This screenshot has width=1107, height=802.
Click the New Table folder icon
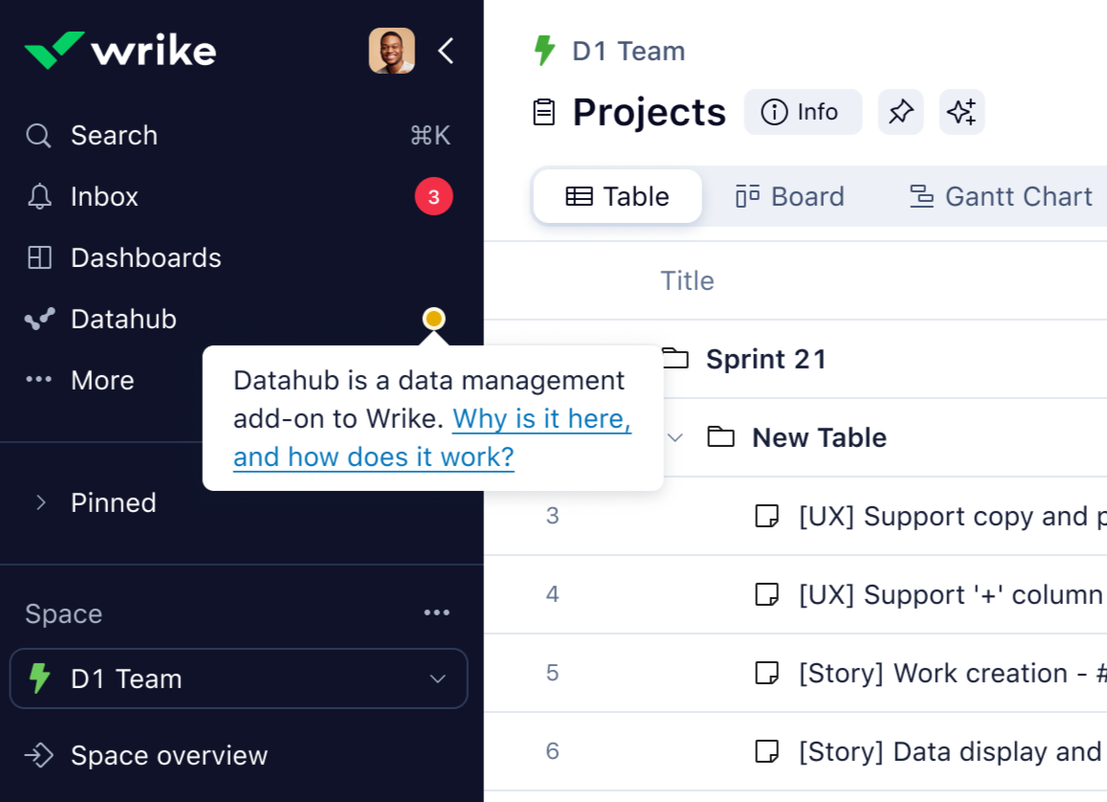[720, 437]
